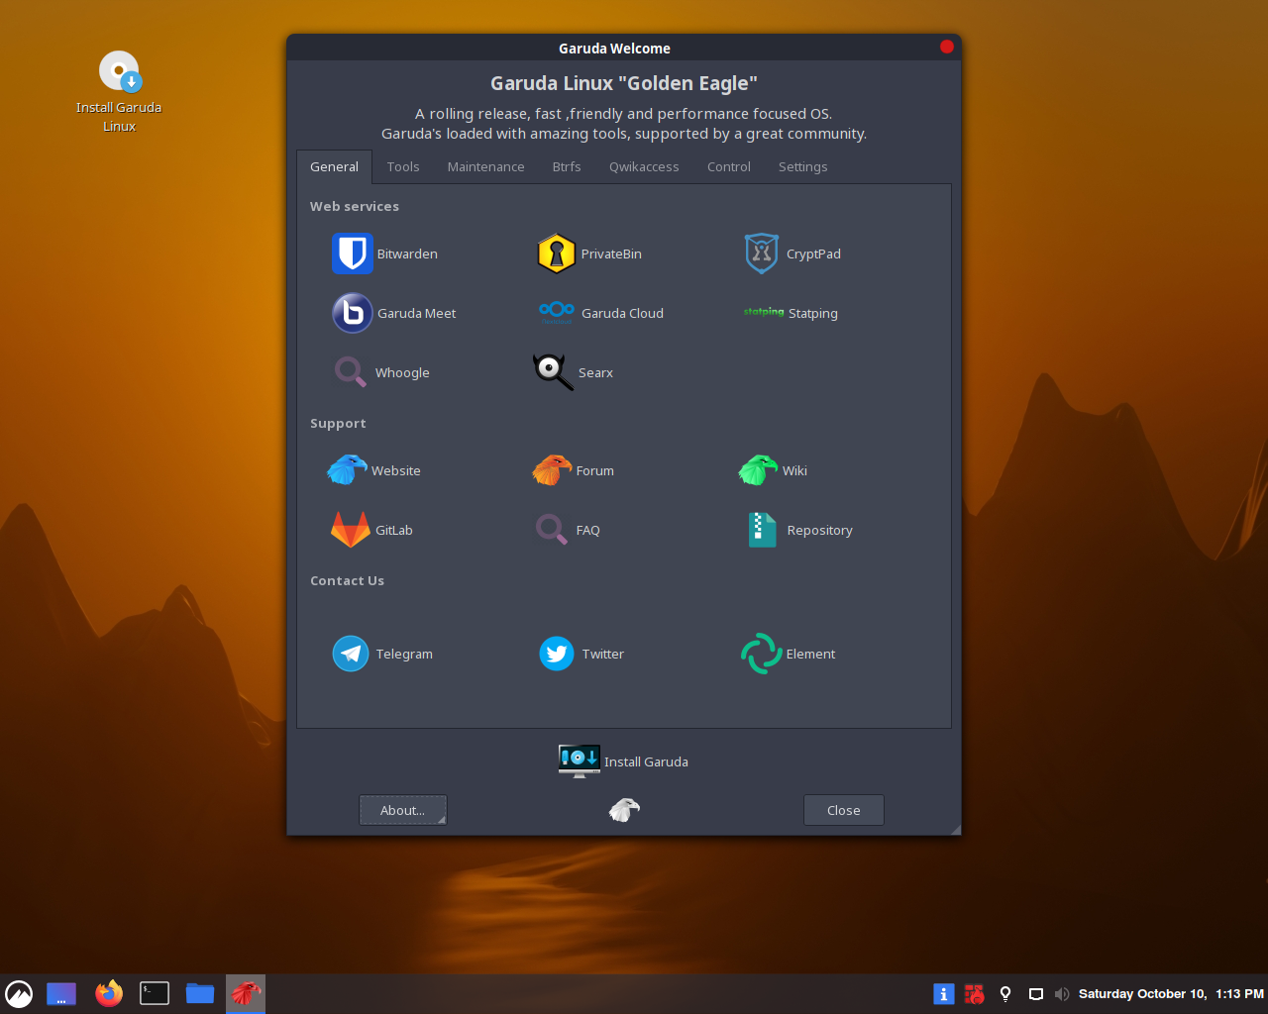This screenshot has width=1268, height=1014.
Task: Open the FAQ support page
Action: (568, 530)
